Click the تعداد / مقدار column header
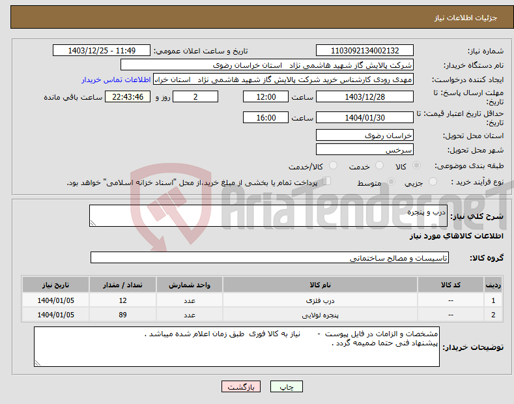514x404 pixels. pos(122,285)
